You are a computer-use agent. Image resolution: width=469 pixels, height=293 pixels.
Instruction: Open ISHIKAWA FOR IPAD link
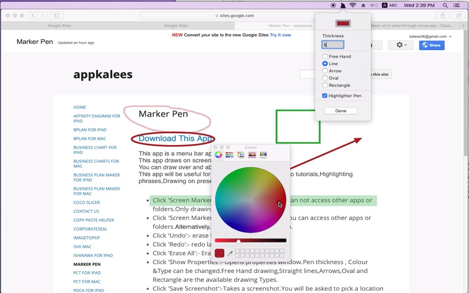93,256
